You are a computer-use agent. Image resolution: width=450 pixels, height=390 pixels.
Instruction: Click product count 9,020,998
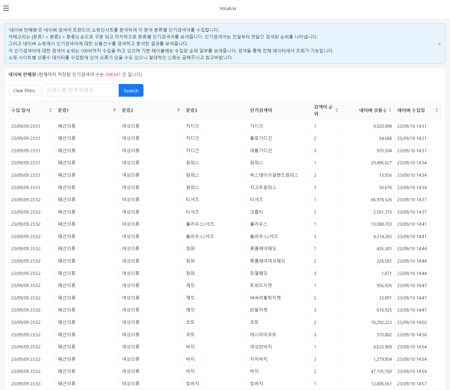382,126
